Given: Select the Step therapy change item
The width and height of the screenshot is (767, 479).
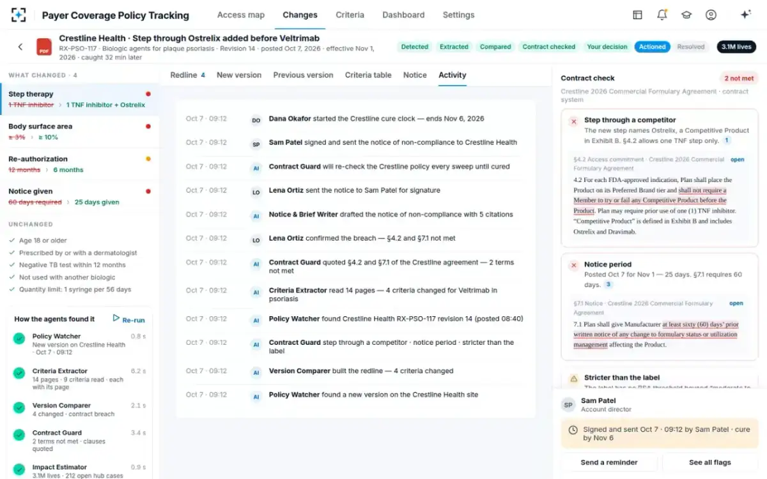Looking at the screenshot, I should [79, 99].
